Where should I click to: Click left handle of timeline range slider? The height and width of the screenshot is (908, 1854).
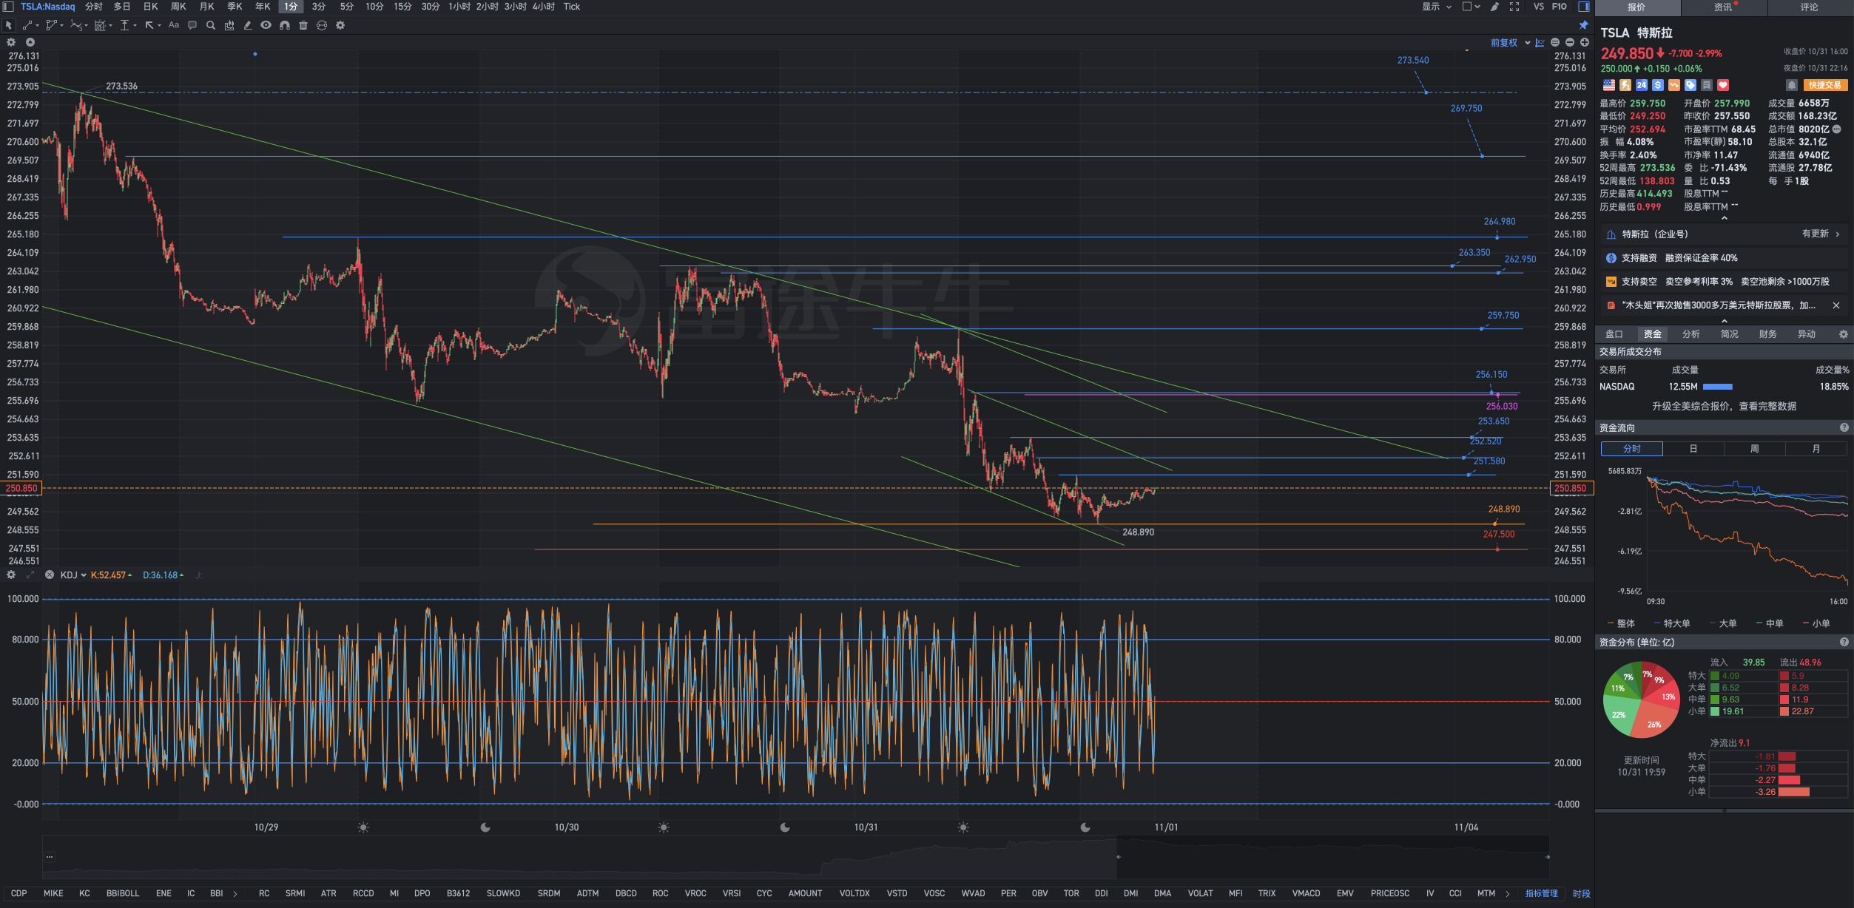coord(1118,857)
